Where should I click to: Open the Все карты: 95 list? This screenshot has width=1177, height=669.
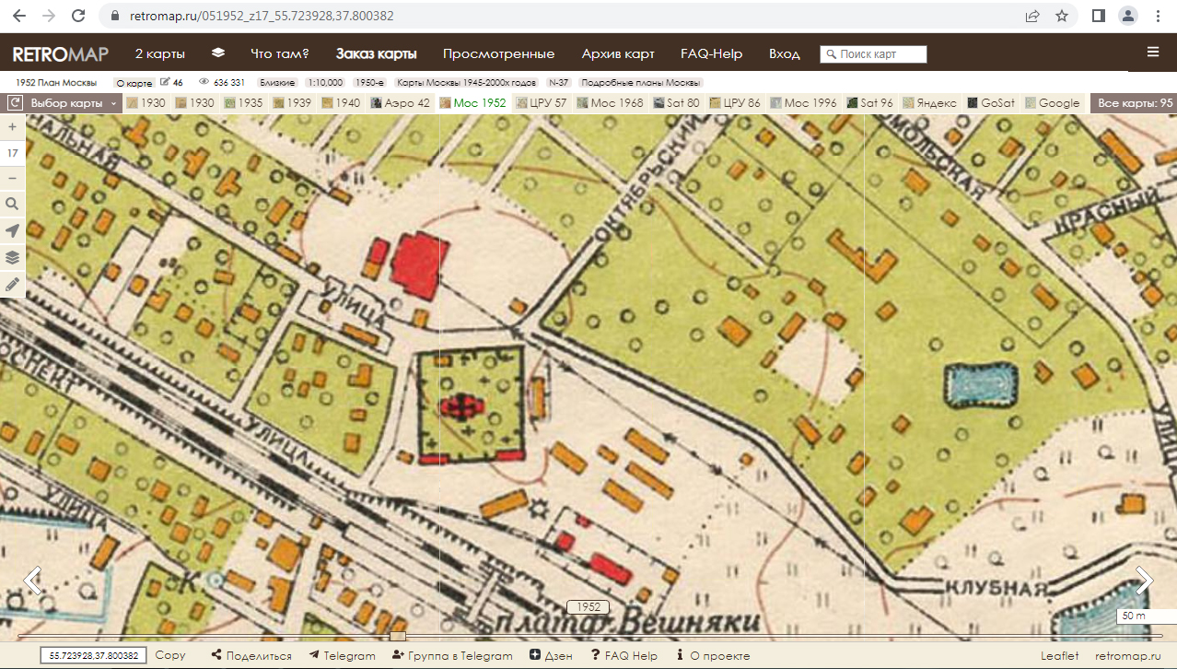[x=1135, y=103]
